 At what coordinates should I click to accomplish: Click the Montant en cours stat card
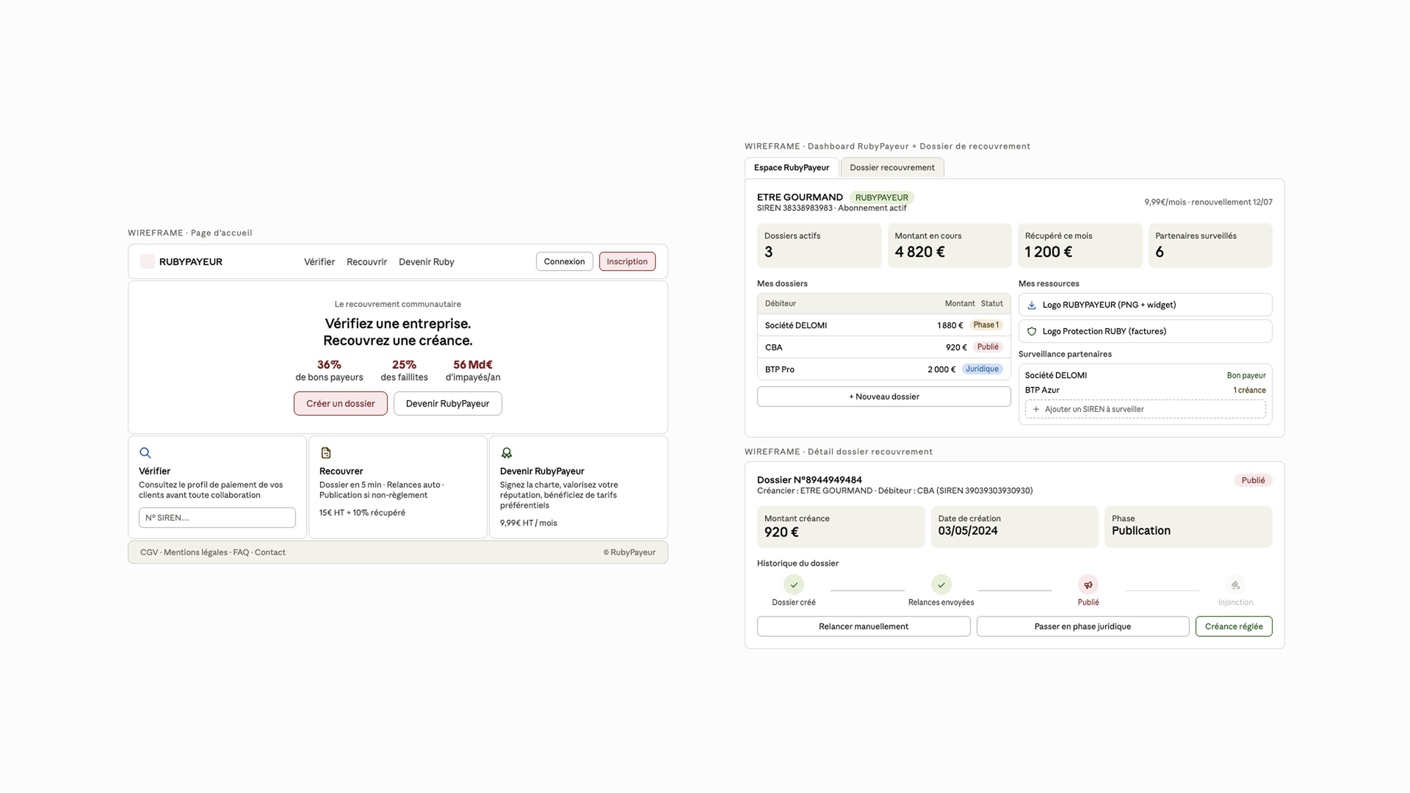tap(950, 245)
